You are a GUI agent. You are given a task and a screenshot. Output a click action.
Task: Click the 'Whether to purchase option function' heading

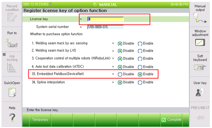point(56,34)
